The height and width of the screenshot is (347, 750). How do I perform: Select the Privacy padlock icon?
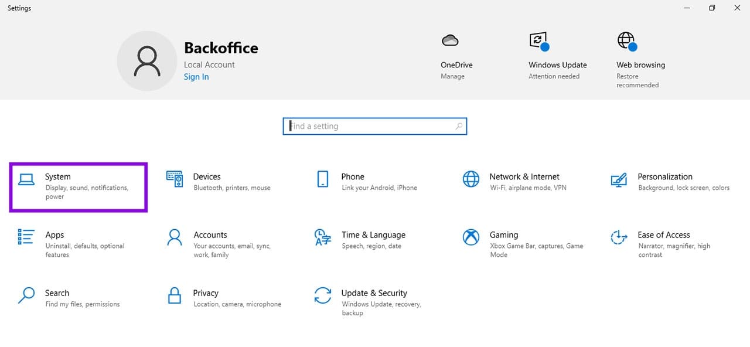175,295
